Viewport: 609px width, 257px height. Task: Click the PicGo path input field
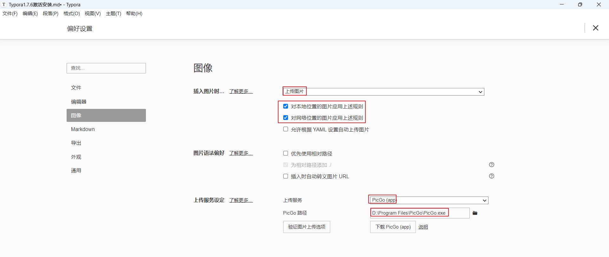[420, 213]
